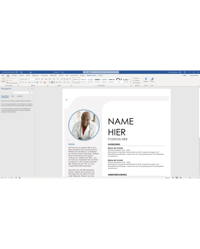Center the text alignment
This screenshot has width=200, height=249.
pos(52,82)
